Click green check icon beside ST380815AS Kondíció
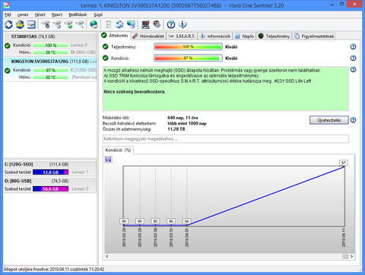Viewport: 365px width, 275px height. 8,46
